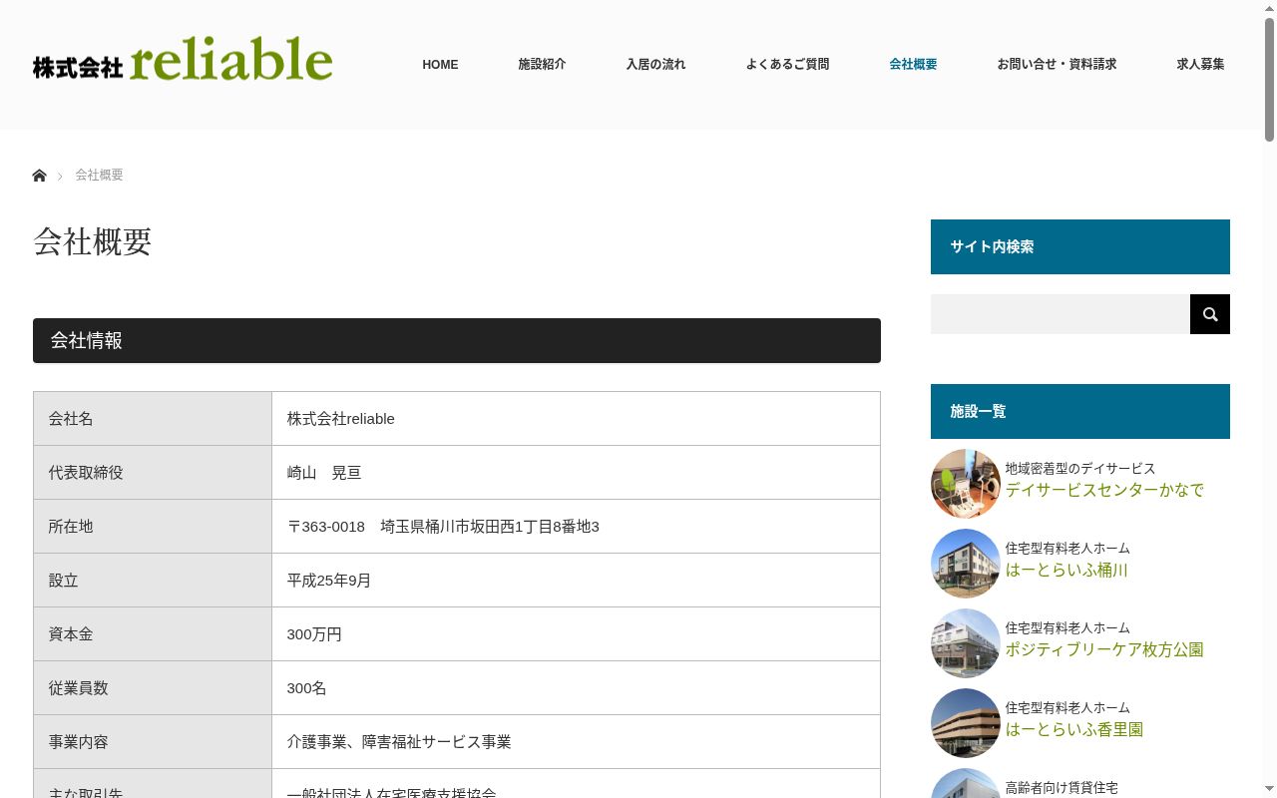
Task: Click the address 〒363-0018 cell
Action: click(576, 527)
